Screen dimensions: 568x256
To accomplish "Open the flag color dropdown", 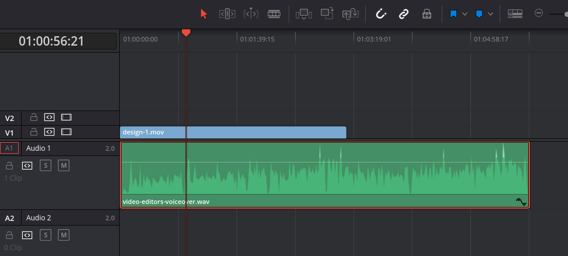I will click(x=465, y=14).
